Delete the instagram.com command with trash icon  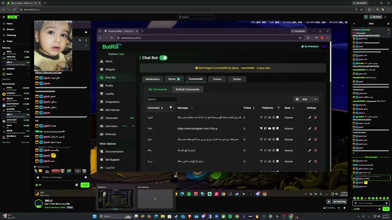(315, 128)
